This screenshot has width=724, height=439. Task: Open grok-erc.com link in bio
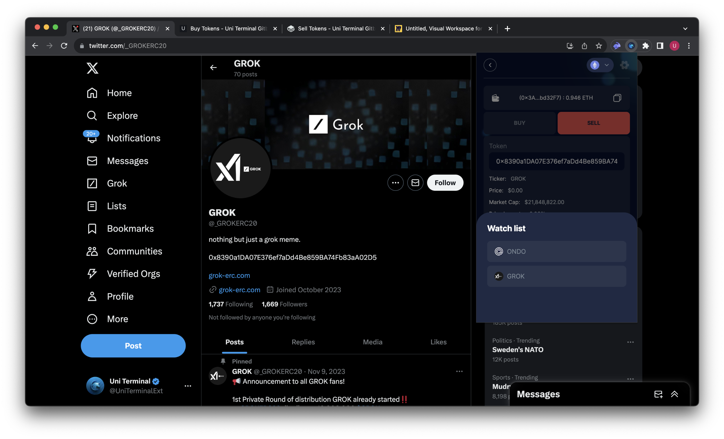[x=229, y=276]
